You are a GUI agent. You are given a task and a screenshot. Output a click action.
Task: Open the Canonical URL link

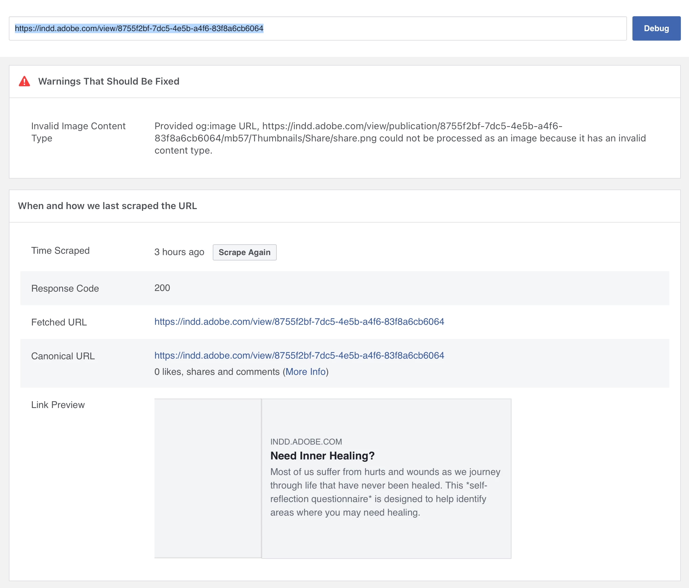tap(299, 356)
